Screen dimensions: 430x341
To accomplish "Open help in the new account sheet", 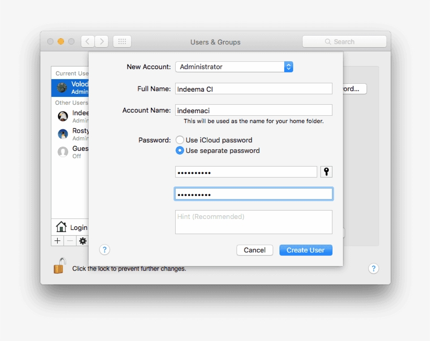I will 104,250.
